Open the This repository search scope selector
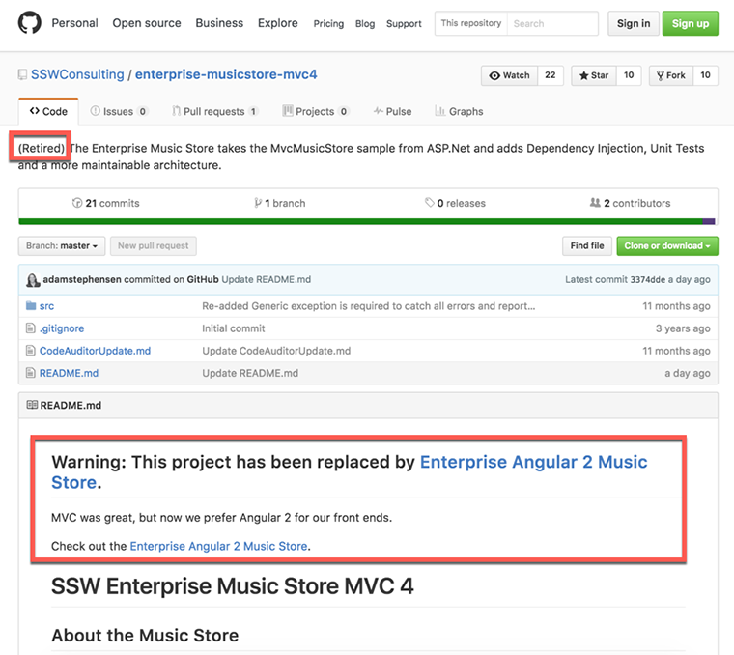The image size is (734, 655). click(470, 23)
